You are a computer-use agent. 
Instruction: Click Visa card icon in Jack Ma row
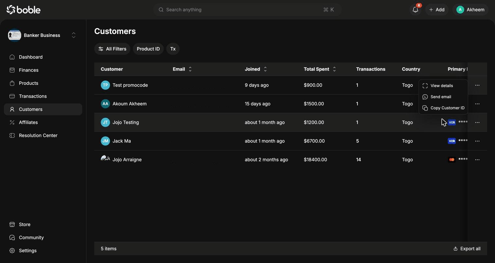point(452,141)
